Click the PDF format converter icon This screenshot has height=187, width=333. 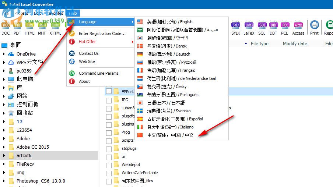(x=17, y=25)
